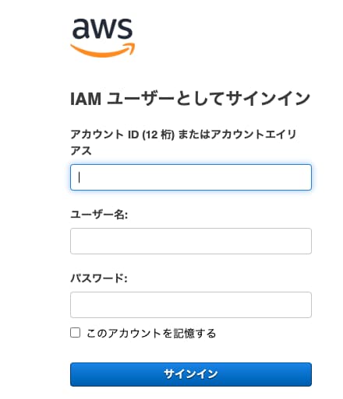Viewport: 343px width, 399px height.
Task: Click the このアカウントを記憶する label text
Action: pos(151,333)
